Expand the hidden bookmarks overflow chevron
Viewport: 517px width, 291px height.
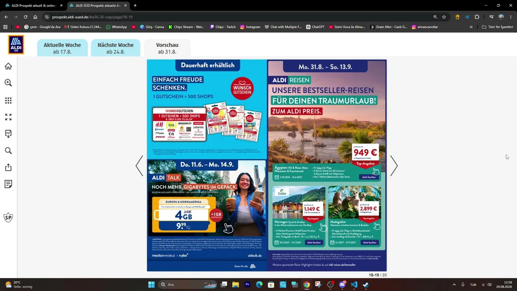471,27
